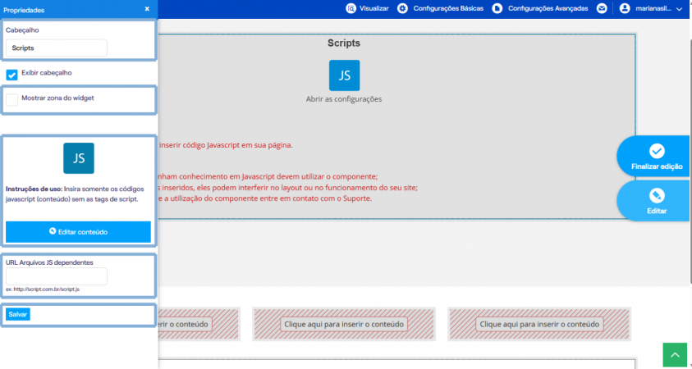Click the Finalizar edição button
The image size is (692, 369).
(654, 157)
